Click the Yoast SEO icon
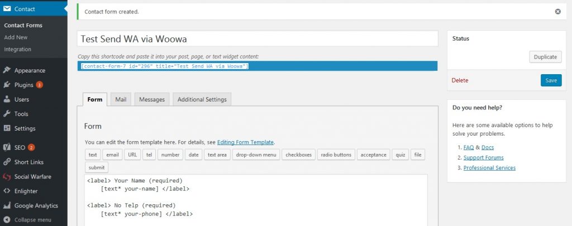The image size is (572, 226). click(7, 148)
